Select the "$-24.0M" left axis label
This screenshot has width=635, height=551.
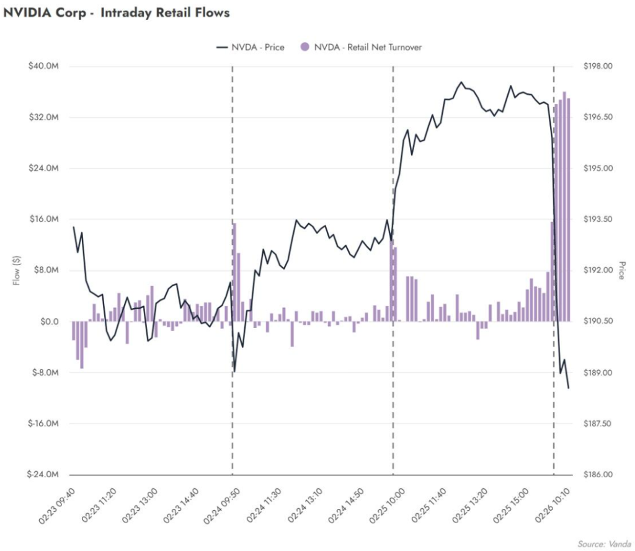tap(44, 475)
